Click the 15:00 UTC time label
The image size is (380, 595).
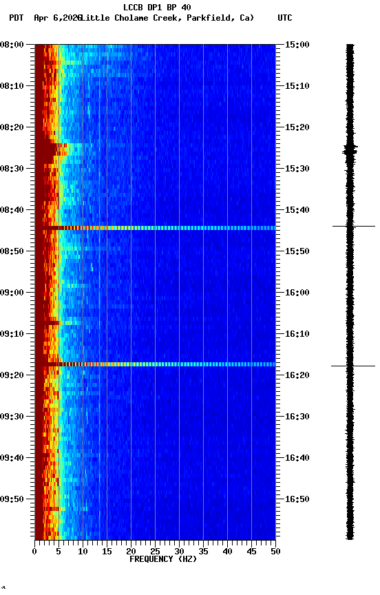(x=297, y=45)
